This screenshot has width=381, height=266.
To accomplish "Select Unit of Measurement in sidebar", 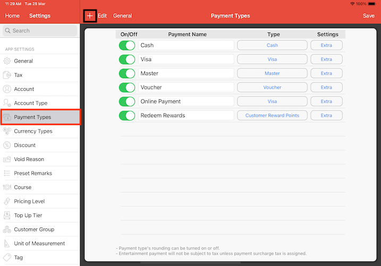I will pos(40,243).
